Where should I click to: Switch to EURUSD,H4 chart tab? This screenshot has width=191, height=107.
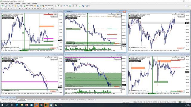[x=91, y=100]
